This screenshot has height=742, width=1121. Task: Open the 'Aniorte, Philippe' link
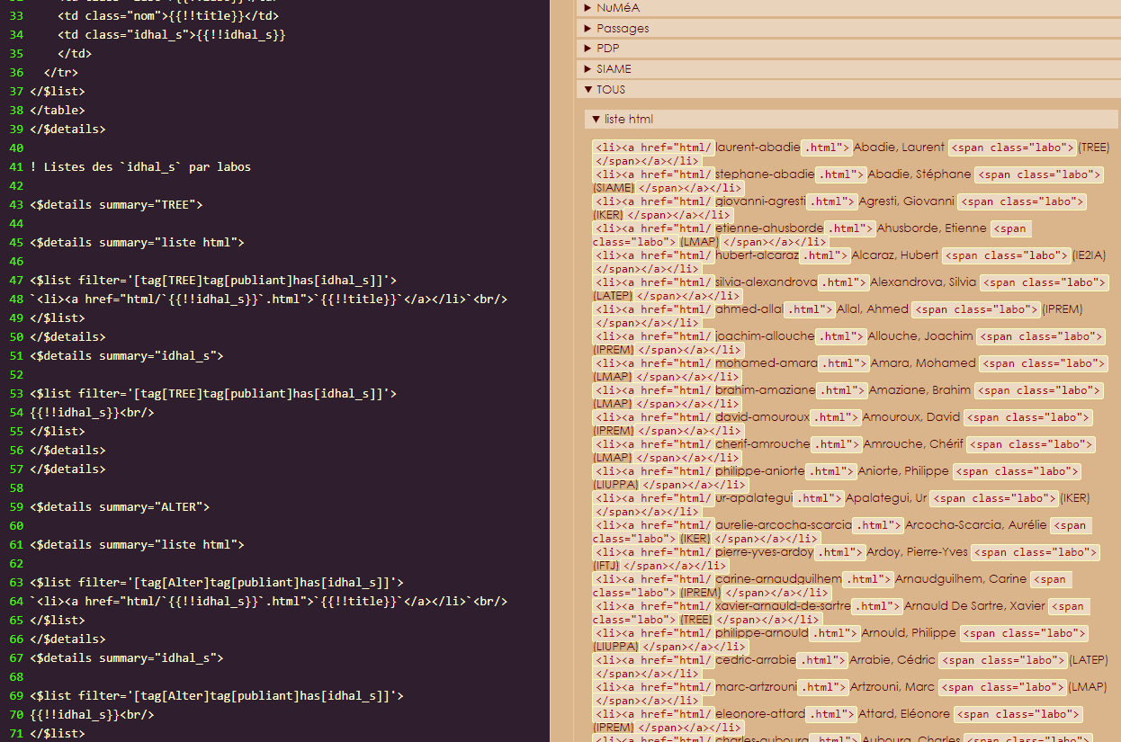[902, 471]
